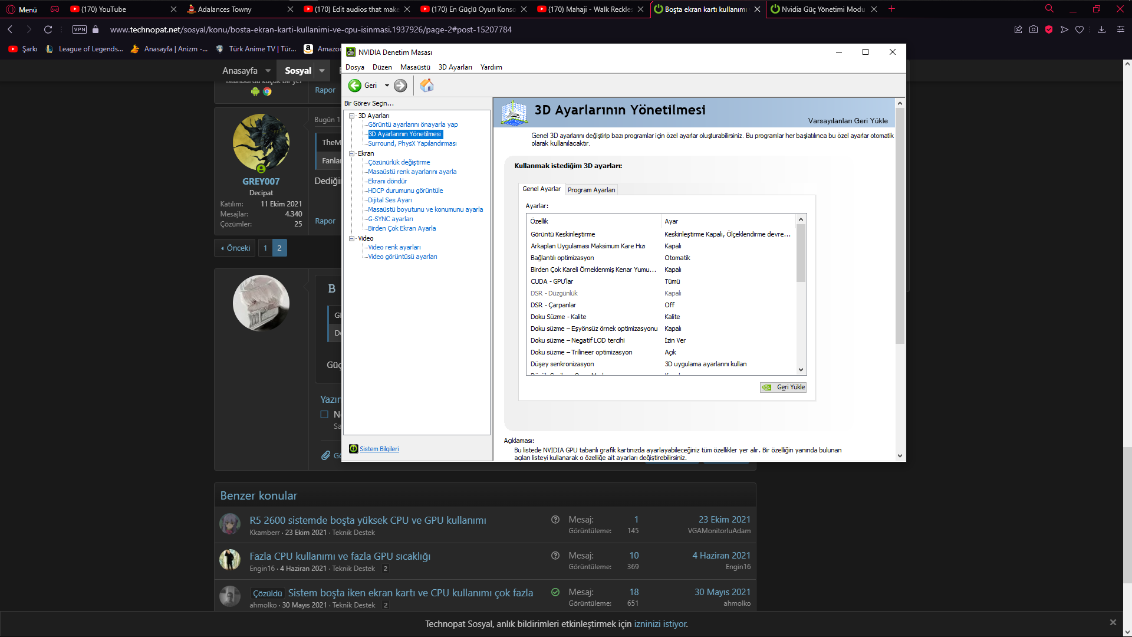Open dropdown arrow next to Geri button

[387, 86]
